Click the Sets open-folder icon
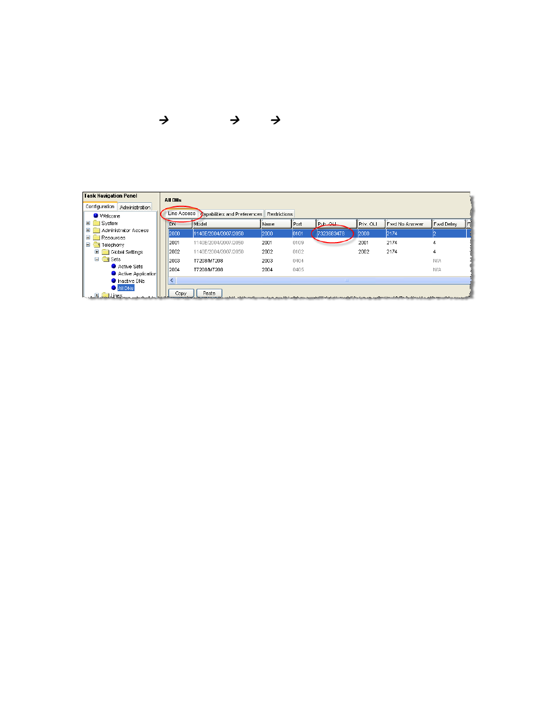The height and width of the screenshot is (722, 558). tap(106, 259)
